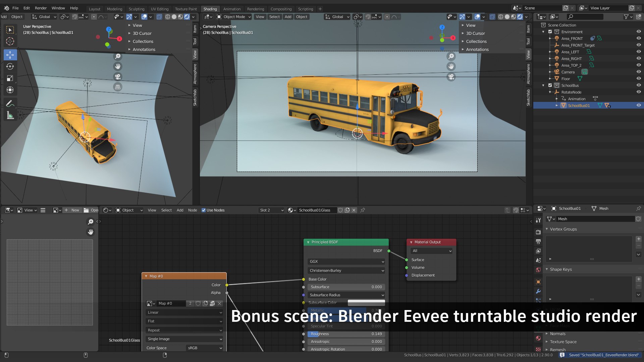Select the Measure tool
The height and width of the screenshot is (362, 644).
(10, 116)
